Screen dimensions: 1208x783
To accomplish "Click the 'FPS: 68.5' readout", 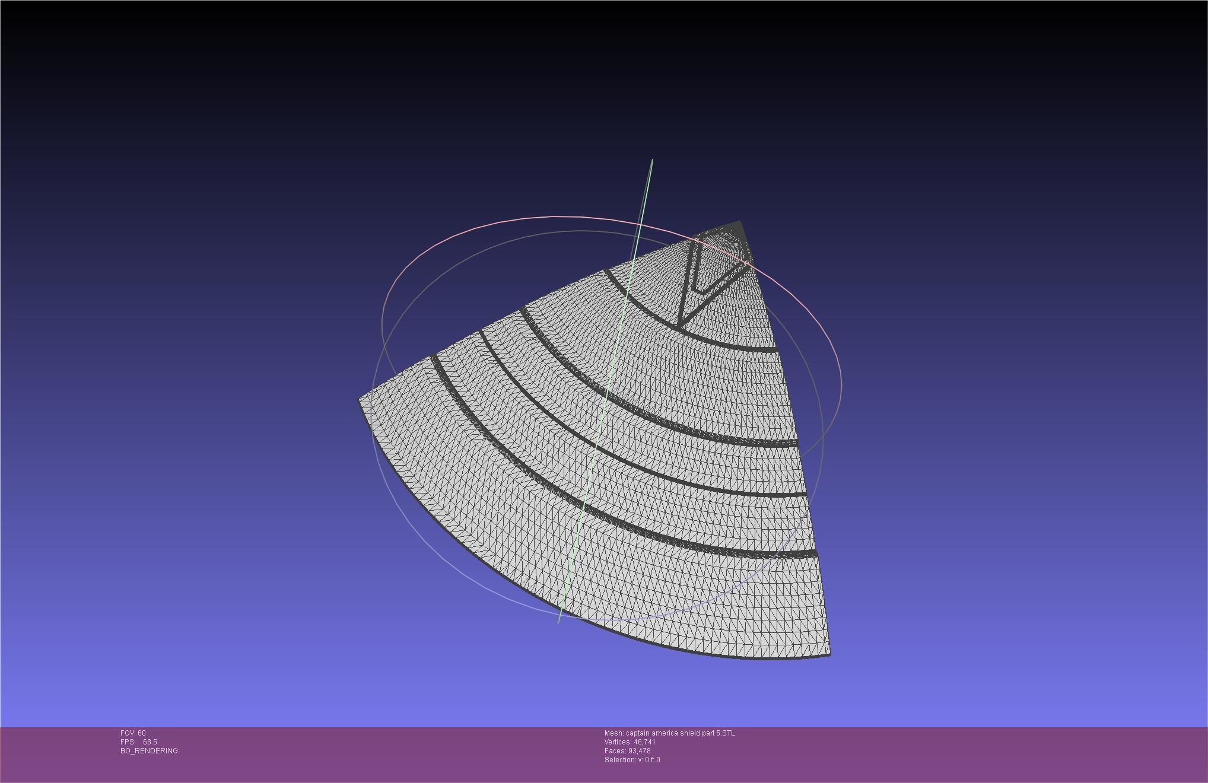I will point(139,742).
